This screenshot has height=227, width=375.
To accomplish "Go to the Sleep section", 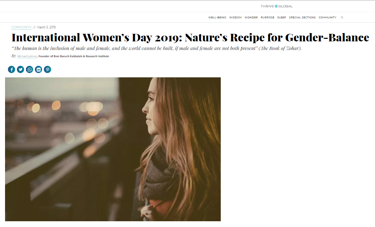I will 282,17.
